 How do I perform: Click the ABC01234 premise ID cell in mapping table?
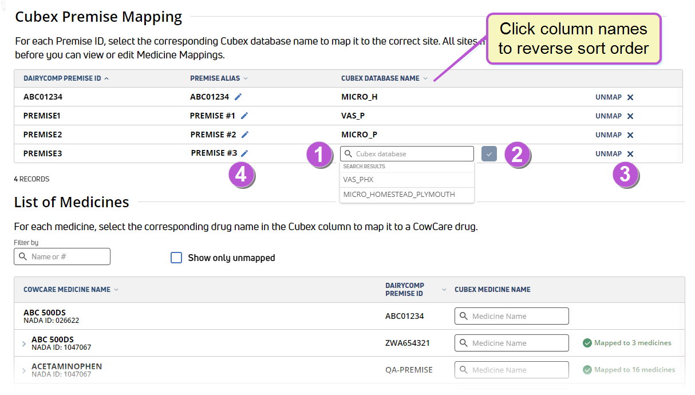coord(43,97)
